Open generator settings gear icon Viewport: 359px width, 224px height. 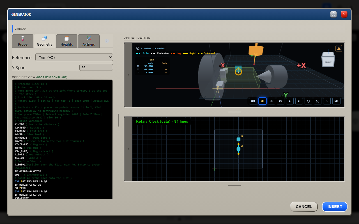pos(333,14)
